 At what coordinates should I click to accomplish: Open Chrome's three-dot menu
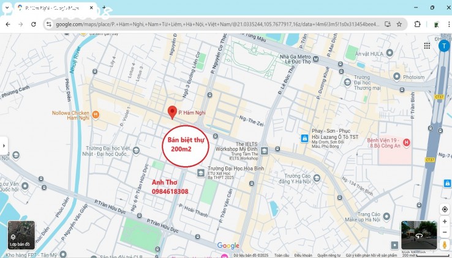[446, 24]
